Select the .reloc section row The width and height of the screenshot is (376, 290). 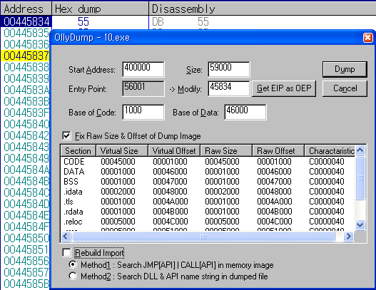coord(208,222)
